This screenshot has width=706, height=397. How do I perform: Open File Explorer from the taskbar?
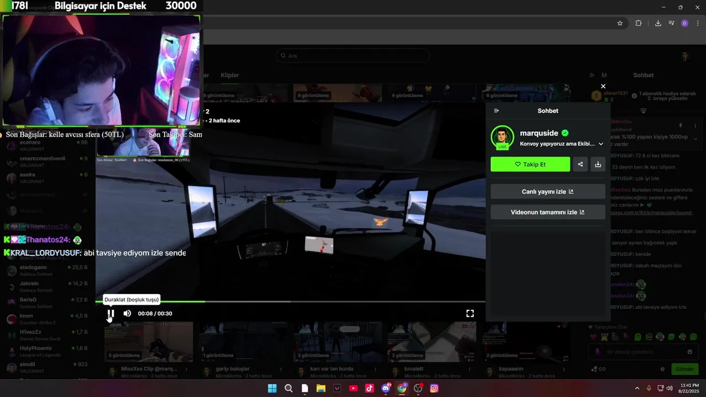(321, 388)
